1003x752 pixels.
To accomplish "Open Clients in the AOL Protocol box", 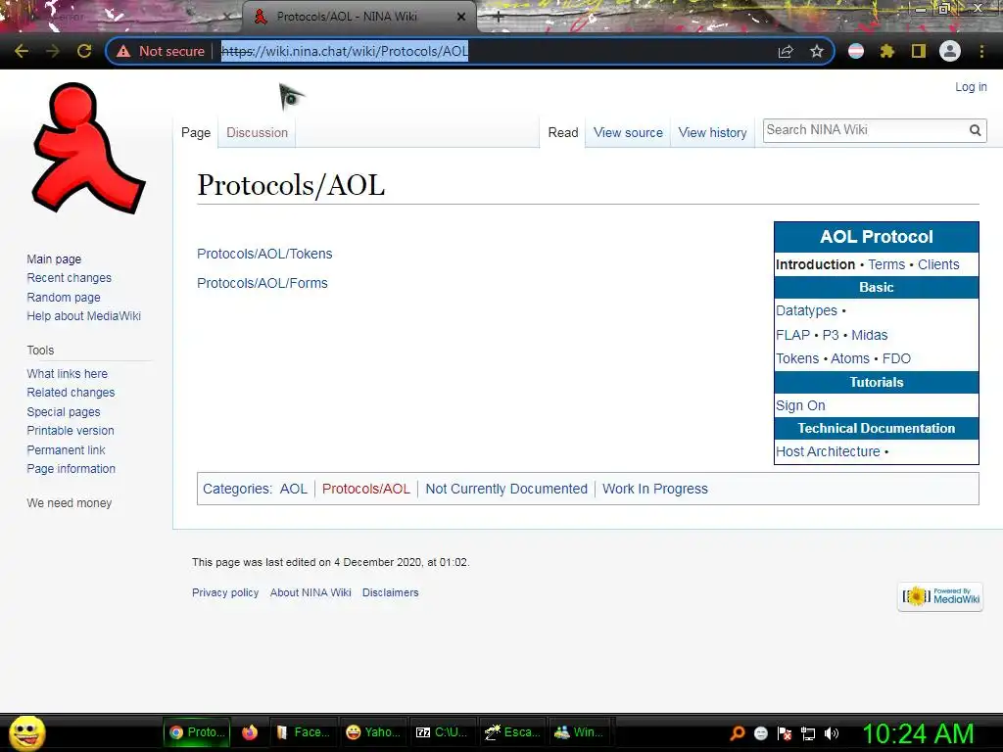I will (x=938, y=264).
